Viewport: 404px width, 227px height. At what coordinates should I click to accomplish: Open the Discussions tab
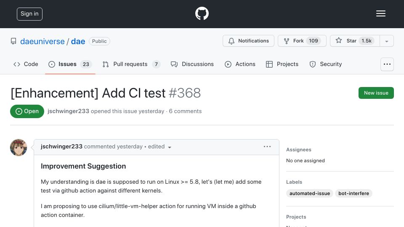coord(192,64)
